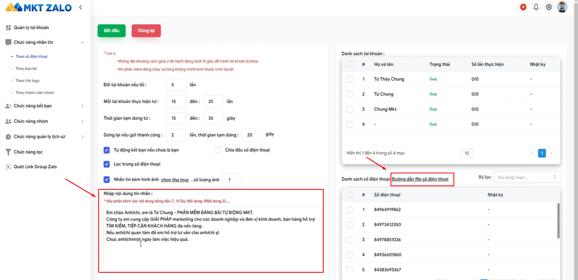Click Đường dẫn file số điện thoại link
The image size is (578, 280).
420,179
